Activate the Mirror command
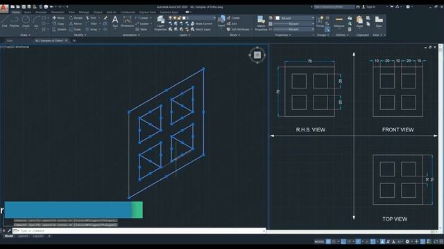The height and width of the screenshot is (249, 444). point(76,24)
